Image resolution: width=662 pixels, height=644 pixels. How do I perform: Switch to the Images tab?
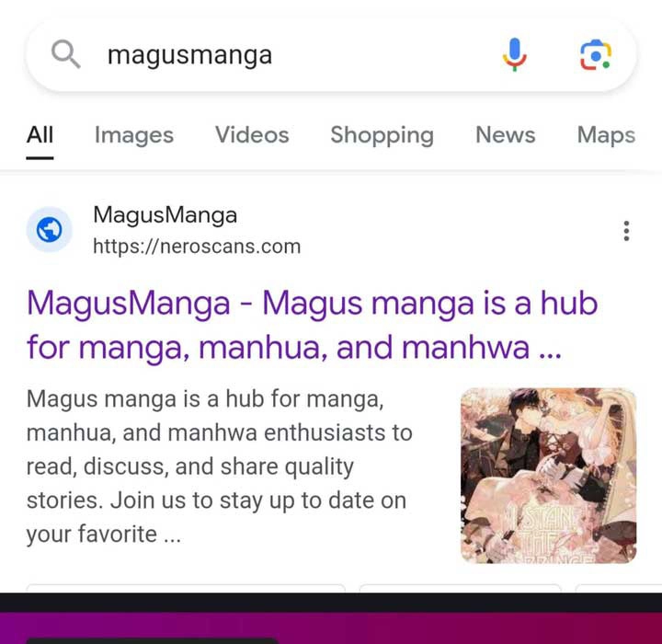coord(134,135)
